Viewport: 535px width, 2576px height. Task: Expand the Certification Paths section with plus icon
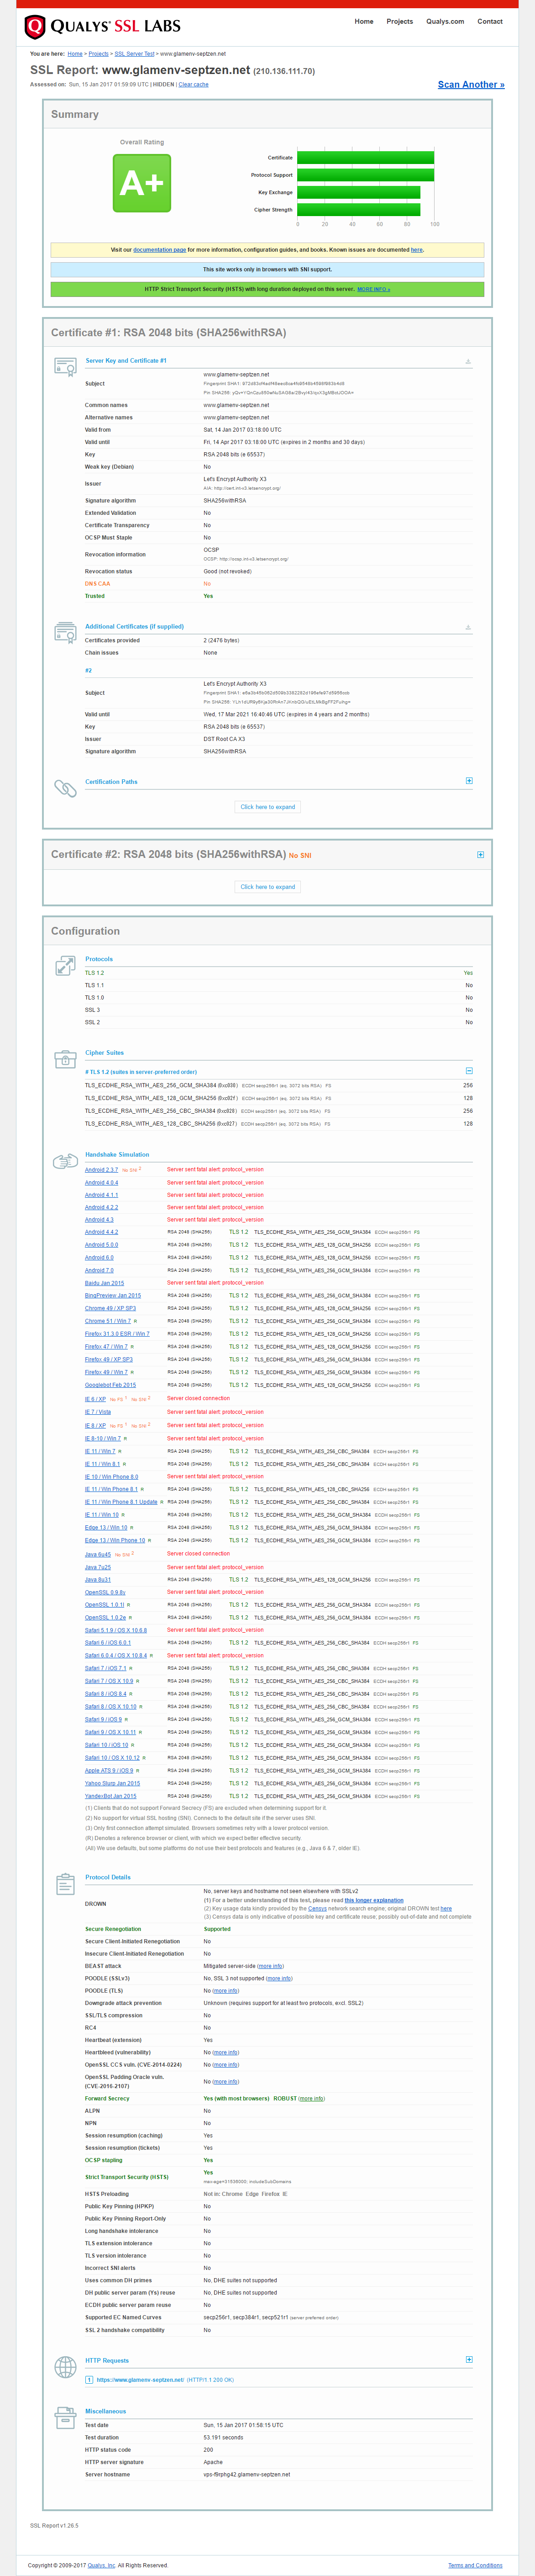coord(469,781)
